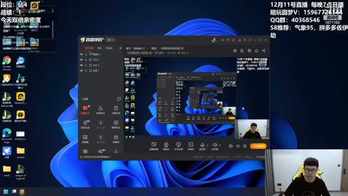Open the main menu hamburger icon
The height and width of the screenshot is (196, 348).
[x=250, y=40]
